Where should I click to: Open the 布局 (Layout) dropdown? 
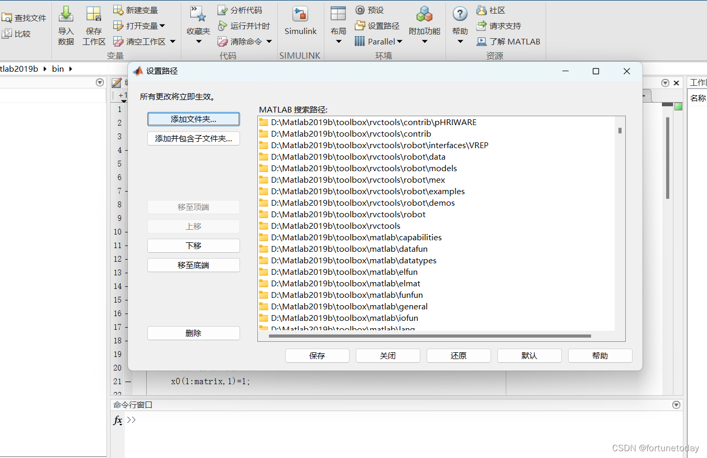point(338,25)
